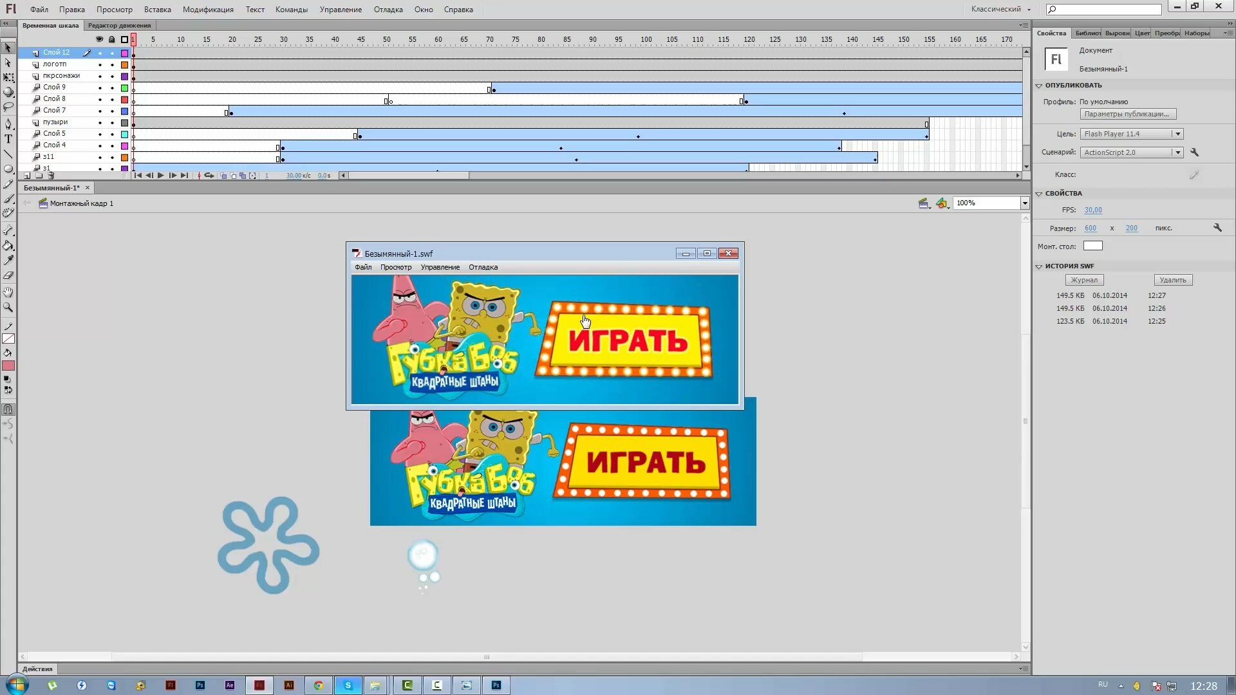Open the timeline panel options menu
Screen dimensions: 1236x695
click(1024, 25)
